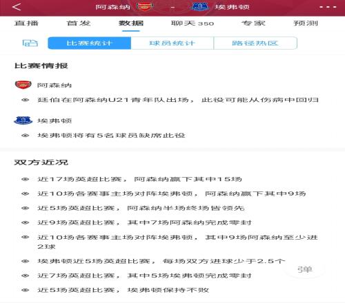The image size is (345, 303).
Task: Tap the Arsenal crest in header
Action: pyautogui.click(x=144, y=6)
